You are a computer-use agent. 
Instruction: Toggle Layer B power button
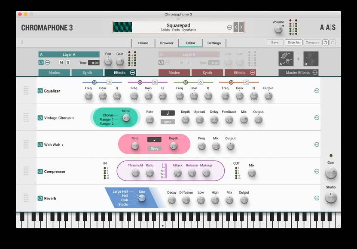(161, 62)
